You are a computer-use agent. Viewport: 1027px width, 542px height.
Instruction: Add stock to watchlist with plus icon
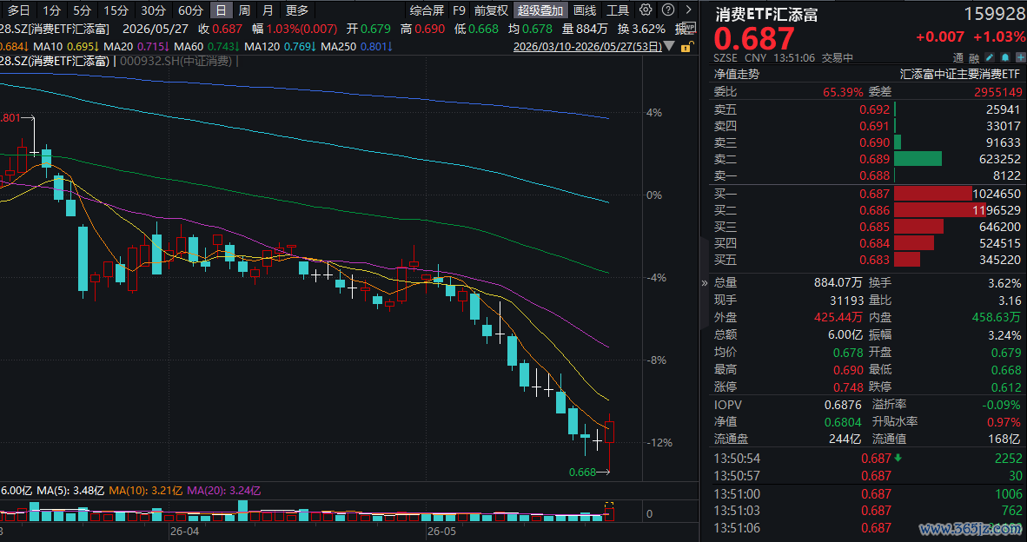1020,57
